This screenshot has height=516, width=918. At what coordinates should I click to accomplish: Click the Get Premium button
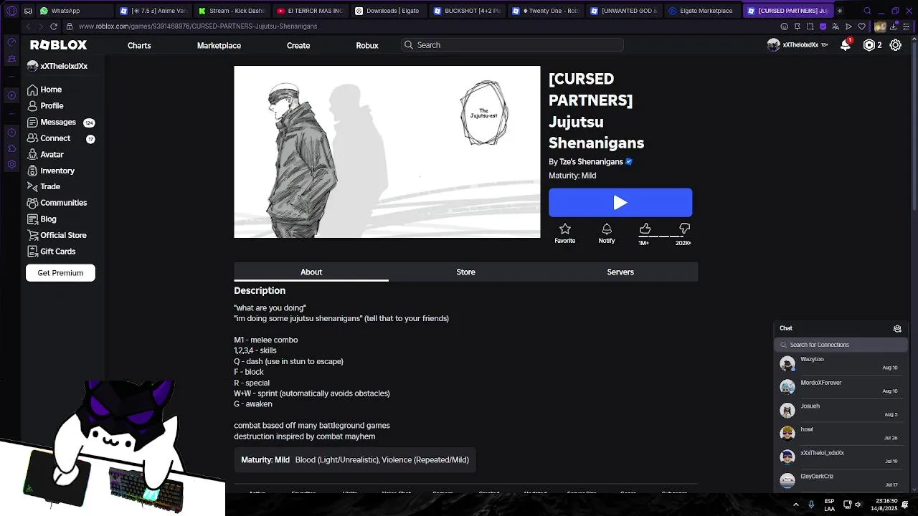(x=60, y=273)
